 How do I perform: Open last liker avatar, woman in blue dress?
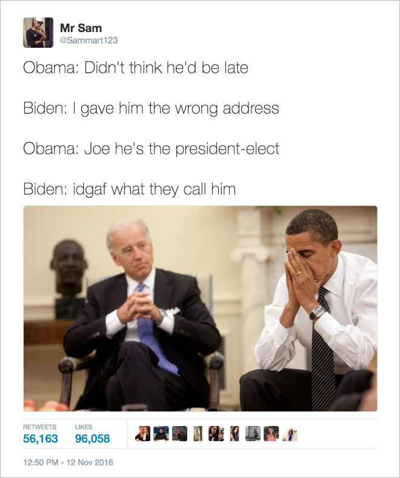click(290, 433)
